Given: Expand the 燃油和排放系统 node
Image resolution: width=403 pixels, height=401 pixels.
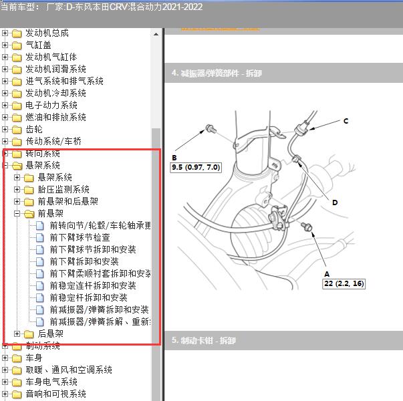Looking at the screenshot, I should point(5,118).
